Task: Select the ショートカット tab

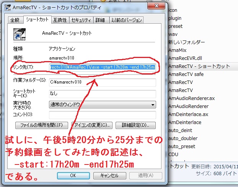Action: point(37,19)
